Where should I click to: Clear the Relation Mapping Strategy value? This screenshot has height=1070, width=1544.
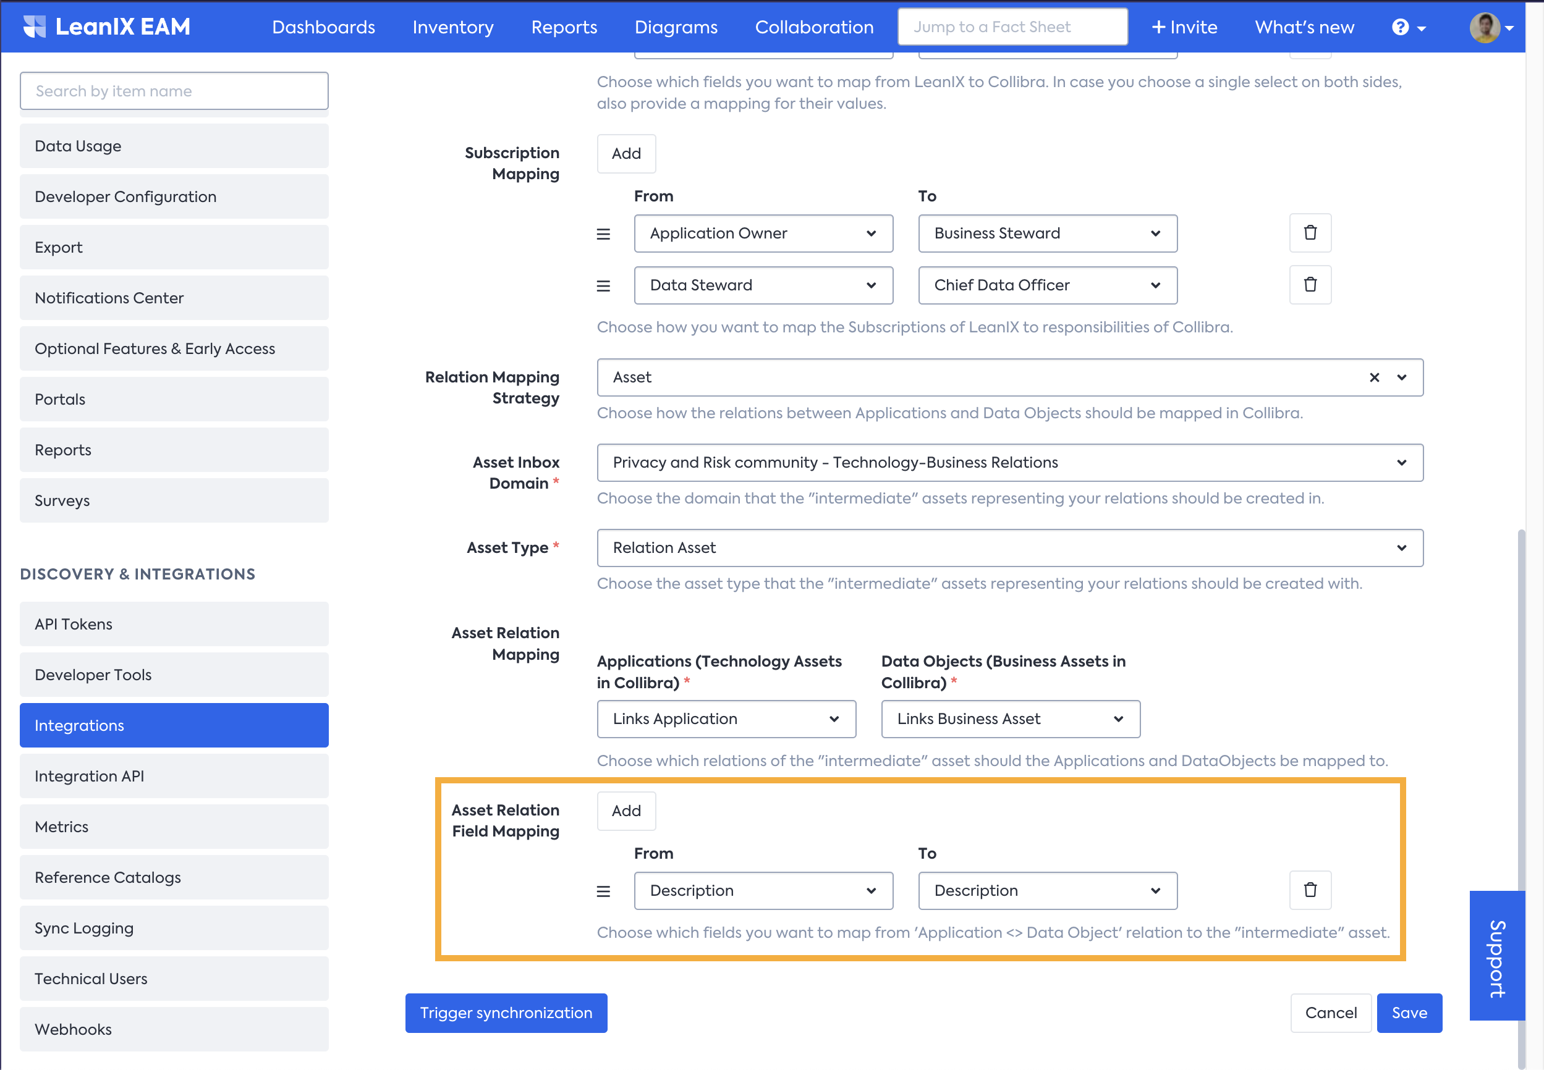tap(1373, 377)
